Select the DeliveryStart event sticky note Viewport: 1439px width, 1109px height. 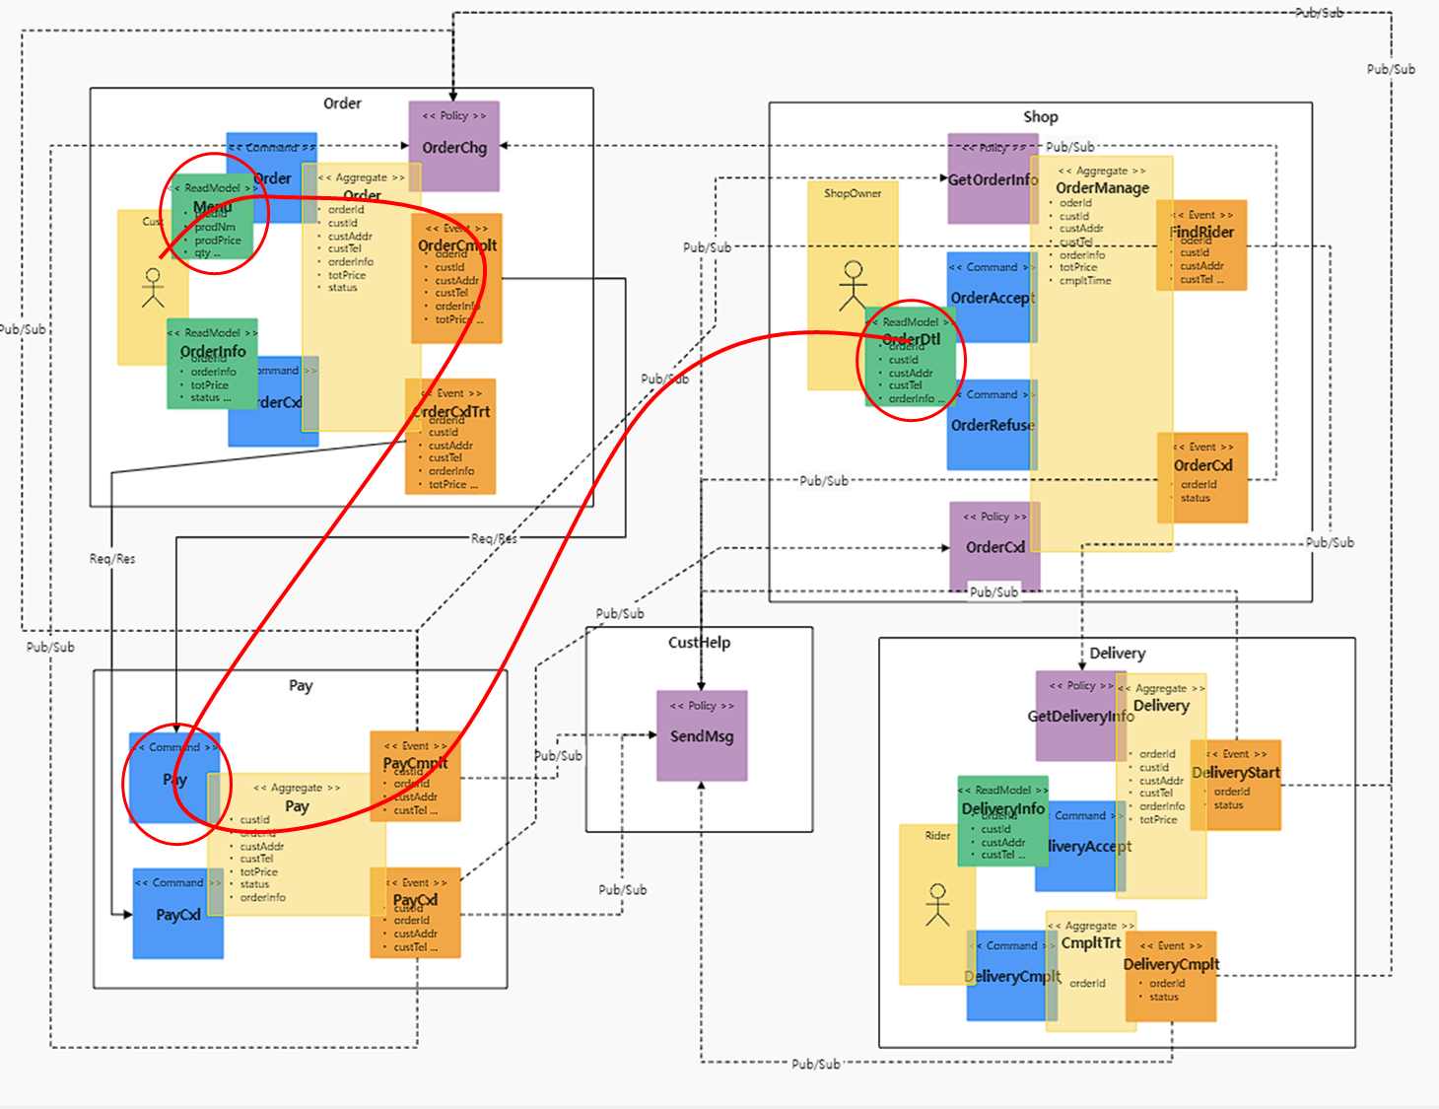(x=1236, y=786)
